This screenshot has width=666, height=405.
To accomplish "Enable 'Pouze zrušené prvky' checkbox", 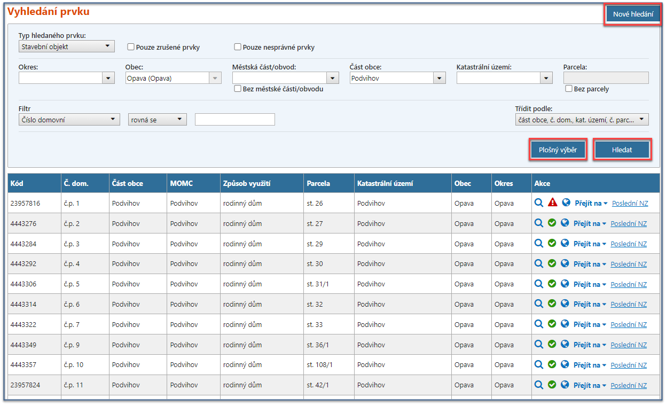I will tap(131, 47).
